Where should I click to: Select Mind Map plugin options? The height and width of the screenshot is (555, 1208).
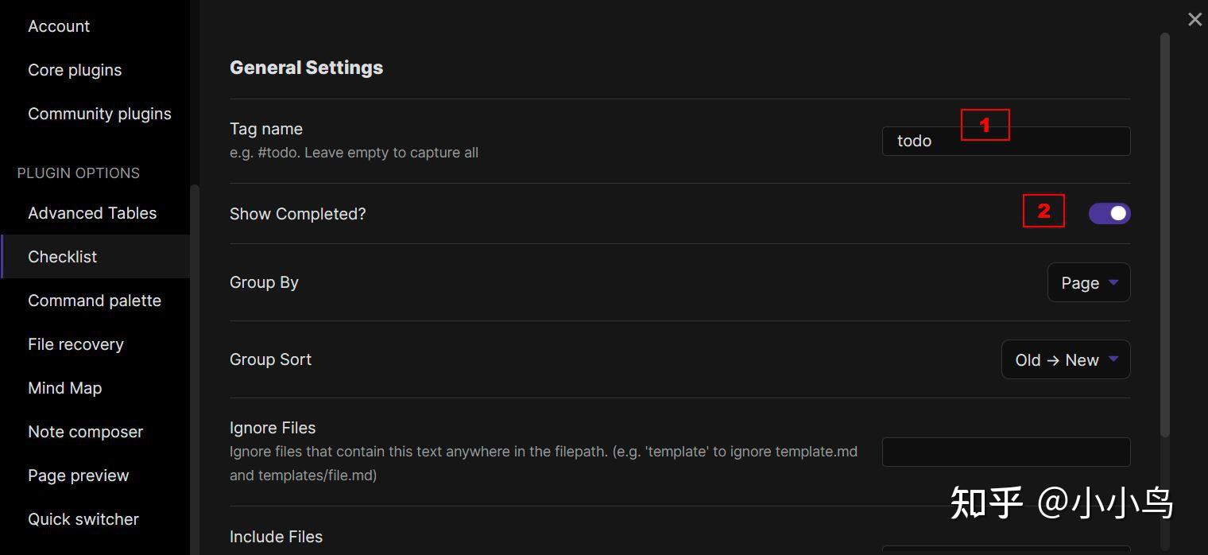click(x=64, y=388)
